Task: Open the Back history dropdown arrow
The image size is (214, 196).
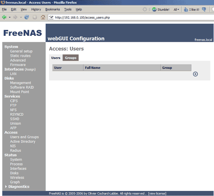Action: [x=10, y=18]
